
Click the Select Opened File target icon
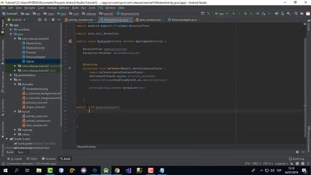click(x=40, y=19)
